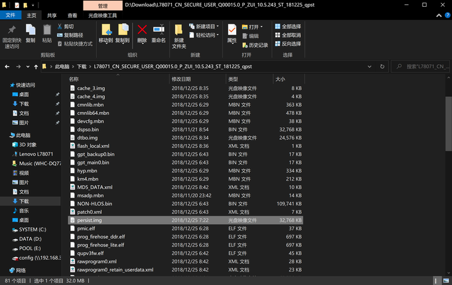The image size is (452, 285).
Task: Sort by Date modified (修改日期) column
Action: point(198,79)
